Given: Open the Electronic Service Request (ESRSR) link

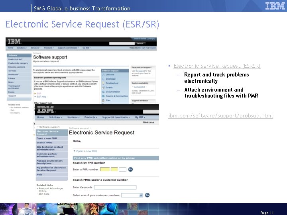Looking at the screenshot, I should click(x=217, y=66).
